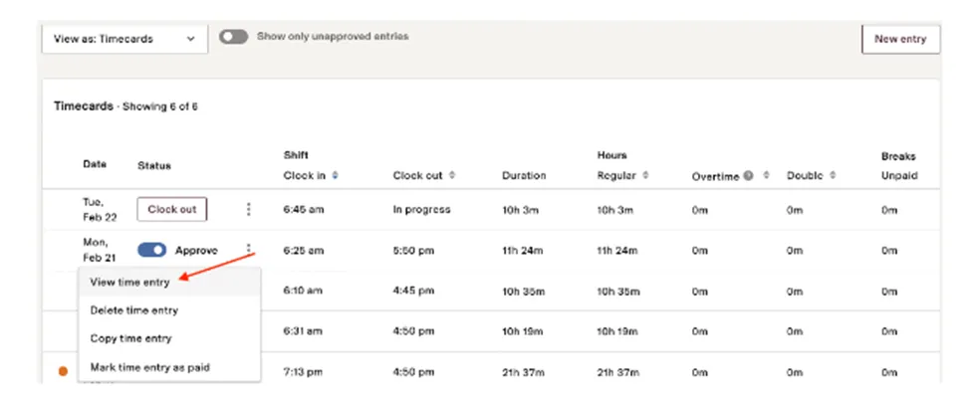Click the Overtime help question-mark icon
This screenshot has width=969, height=401.
pos(748,176)
